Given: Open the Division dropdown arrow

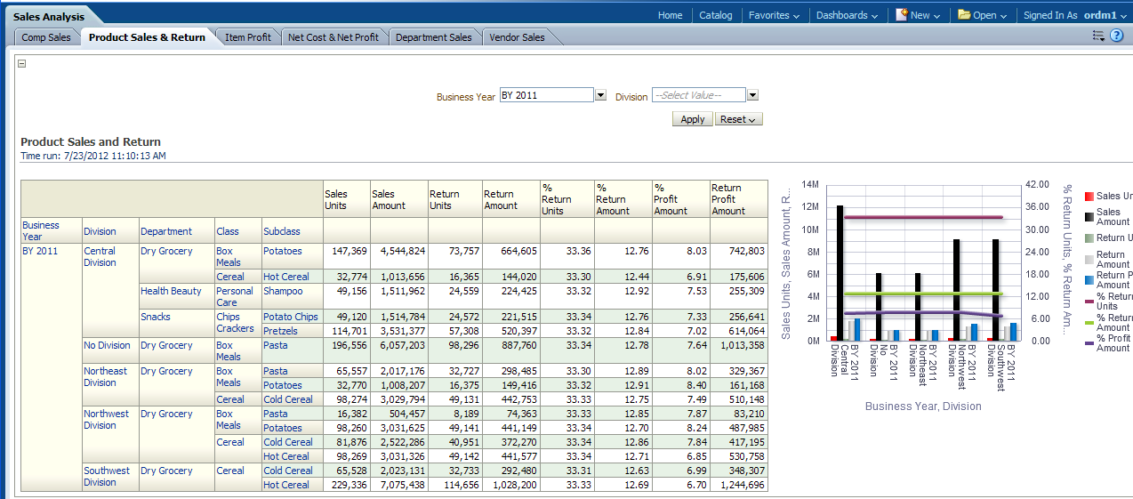Looking at the screenshot, I should pos(752,95).
